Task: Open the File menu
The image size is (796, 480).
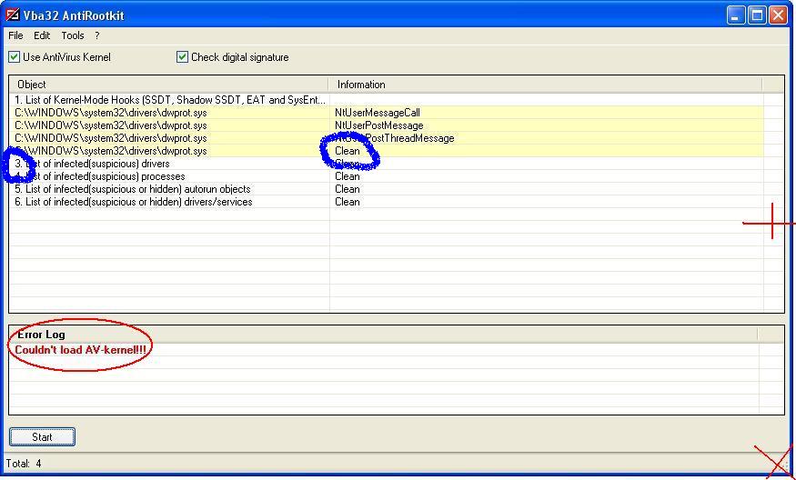Action: 15,35
